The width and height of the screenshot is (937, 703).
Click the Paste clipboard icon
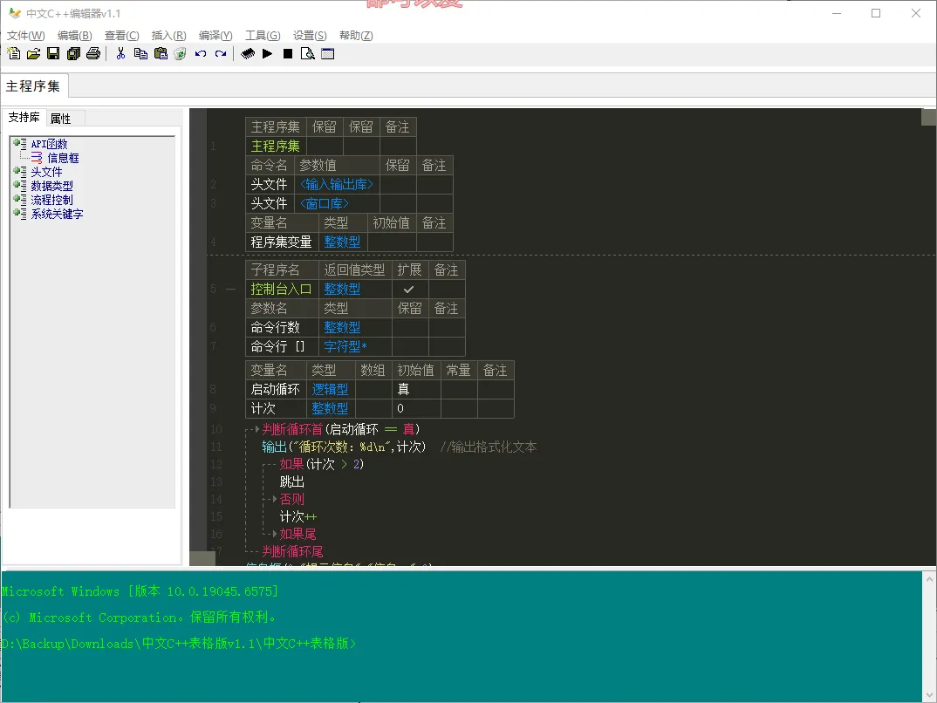tap(161, 54)
